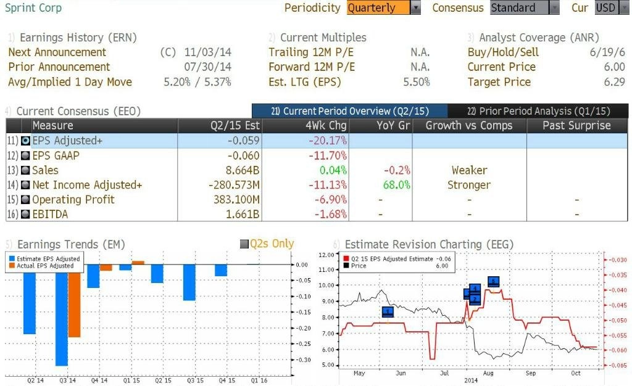Click the 5.20% / 5.37% day move value
The width and height of the screenshot is (632, 386).
[197, 82]
